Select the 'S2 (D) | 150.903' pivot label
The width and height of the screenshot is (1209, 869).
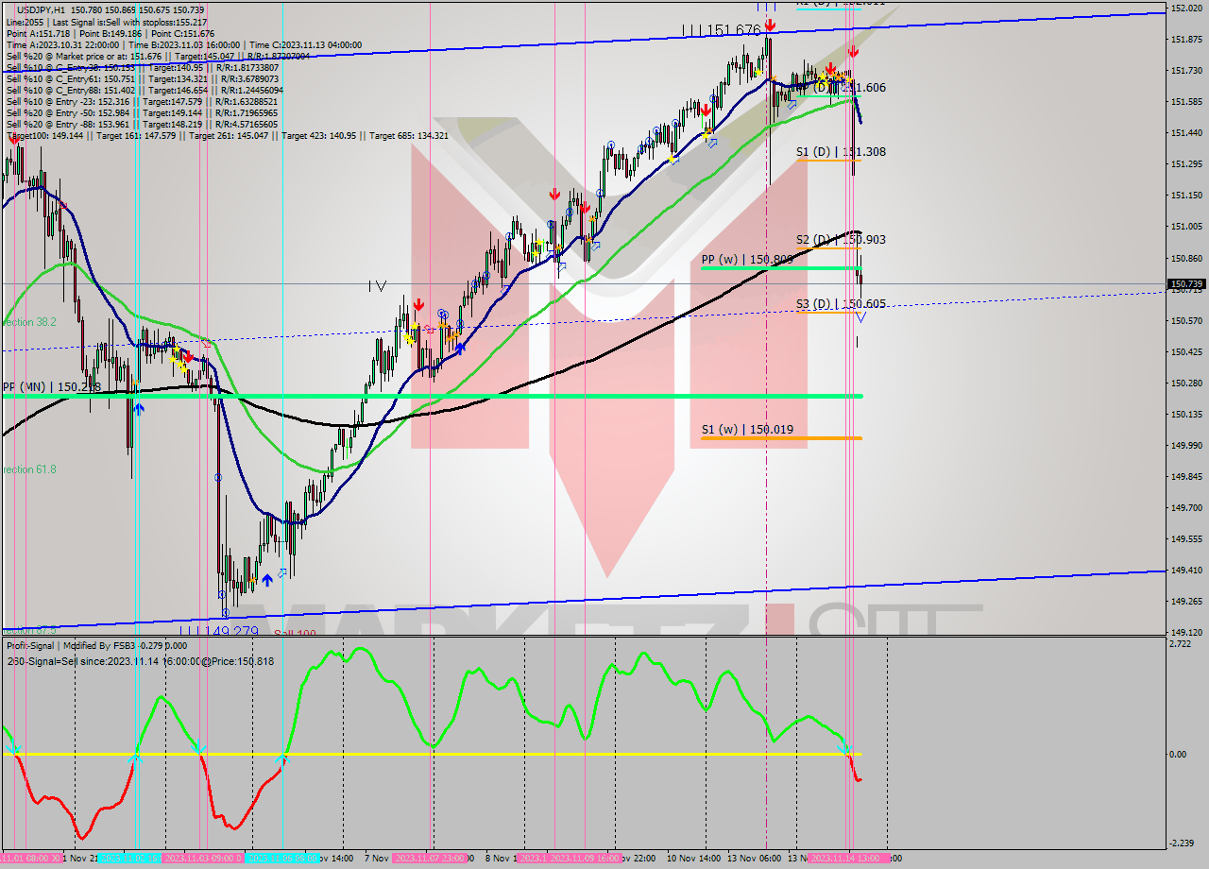pyautogui.click(x=841, y=240)
